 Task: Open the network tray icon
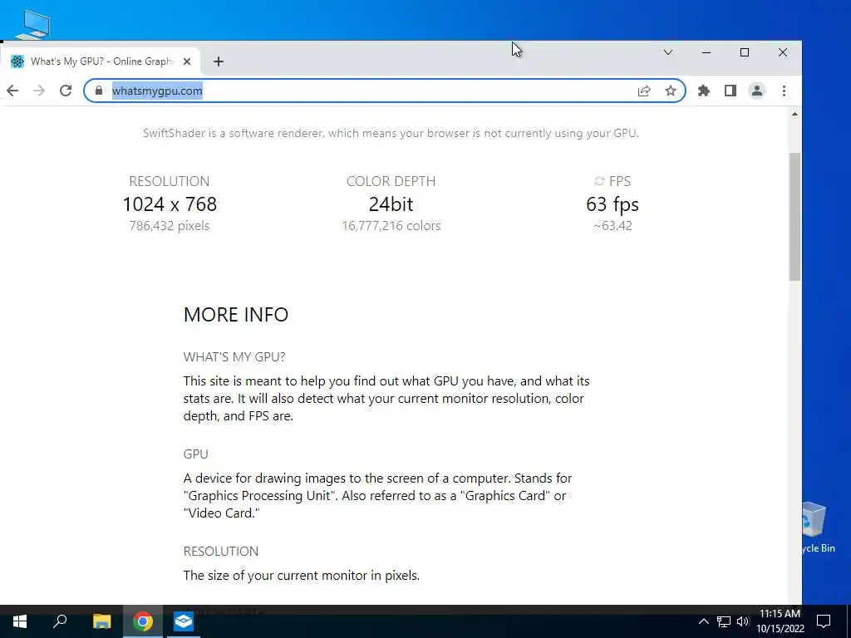[x=724, y=621]
